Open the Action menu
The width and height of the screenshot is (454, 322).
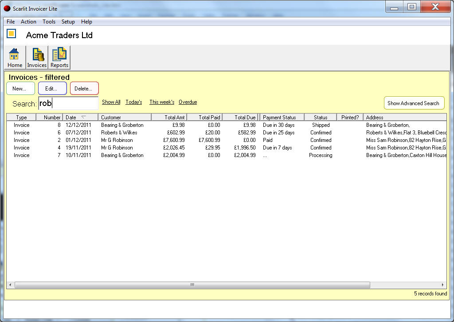pos(28,21)
